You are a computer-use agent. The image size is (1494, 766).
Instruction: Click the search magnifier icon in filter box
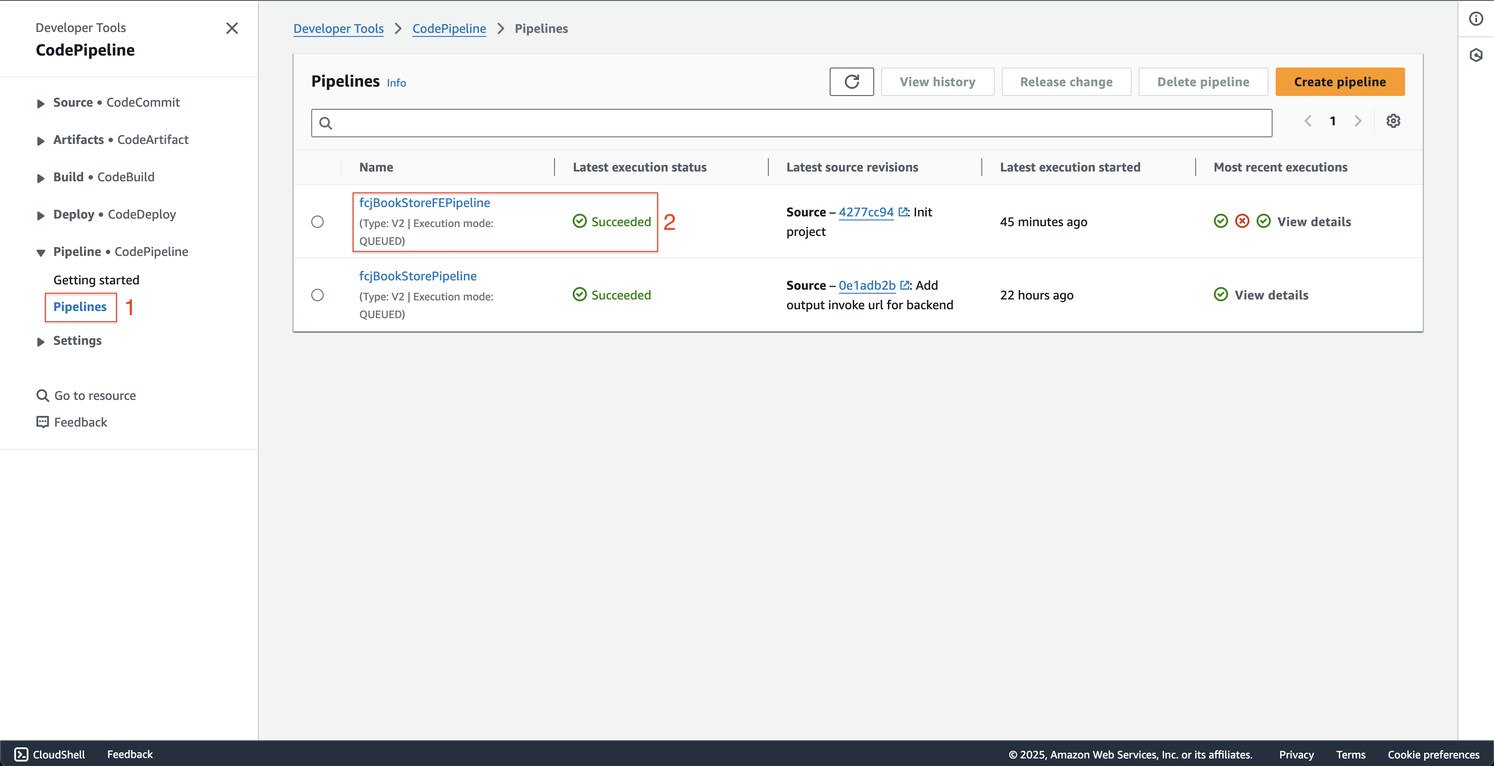[x=326, y=124]
